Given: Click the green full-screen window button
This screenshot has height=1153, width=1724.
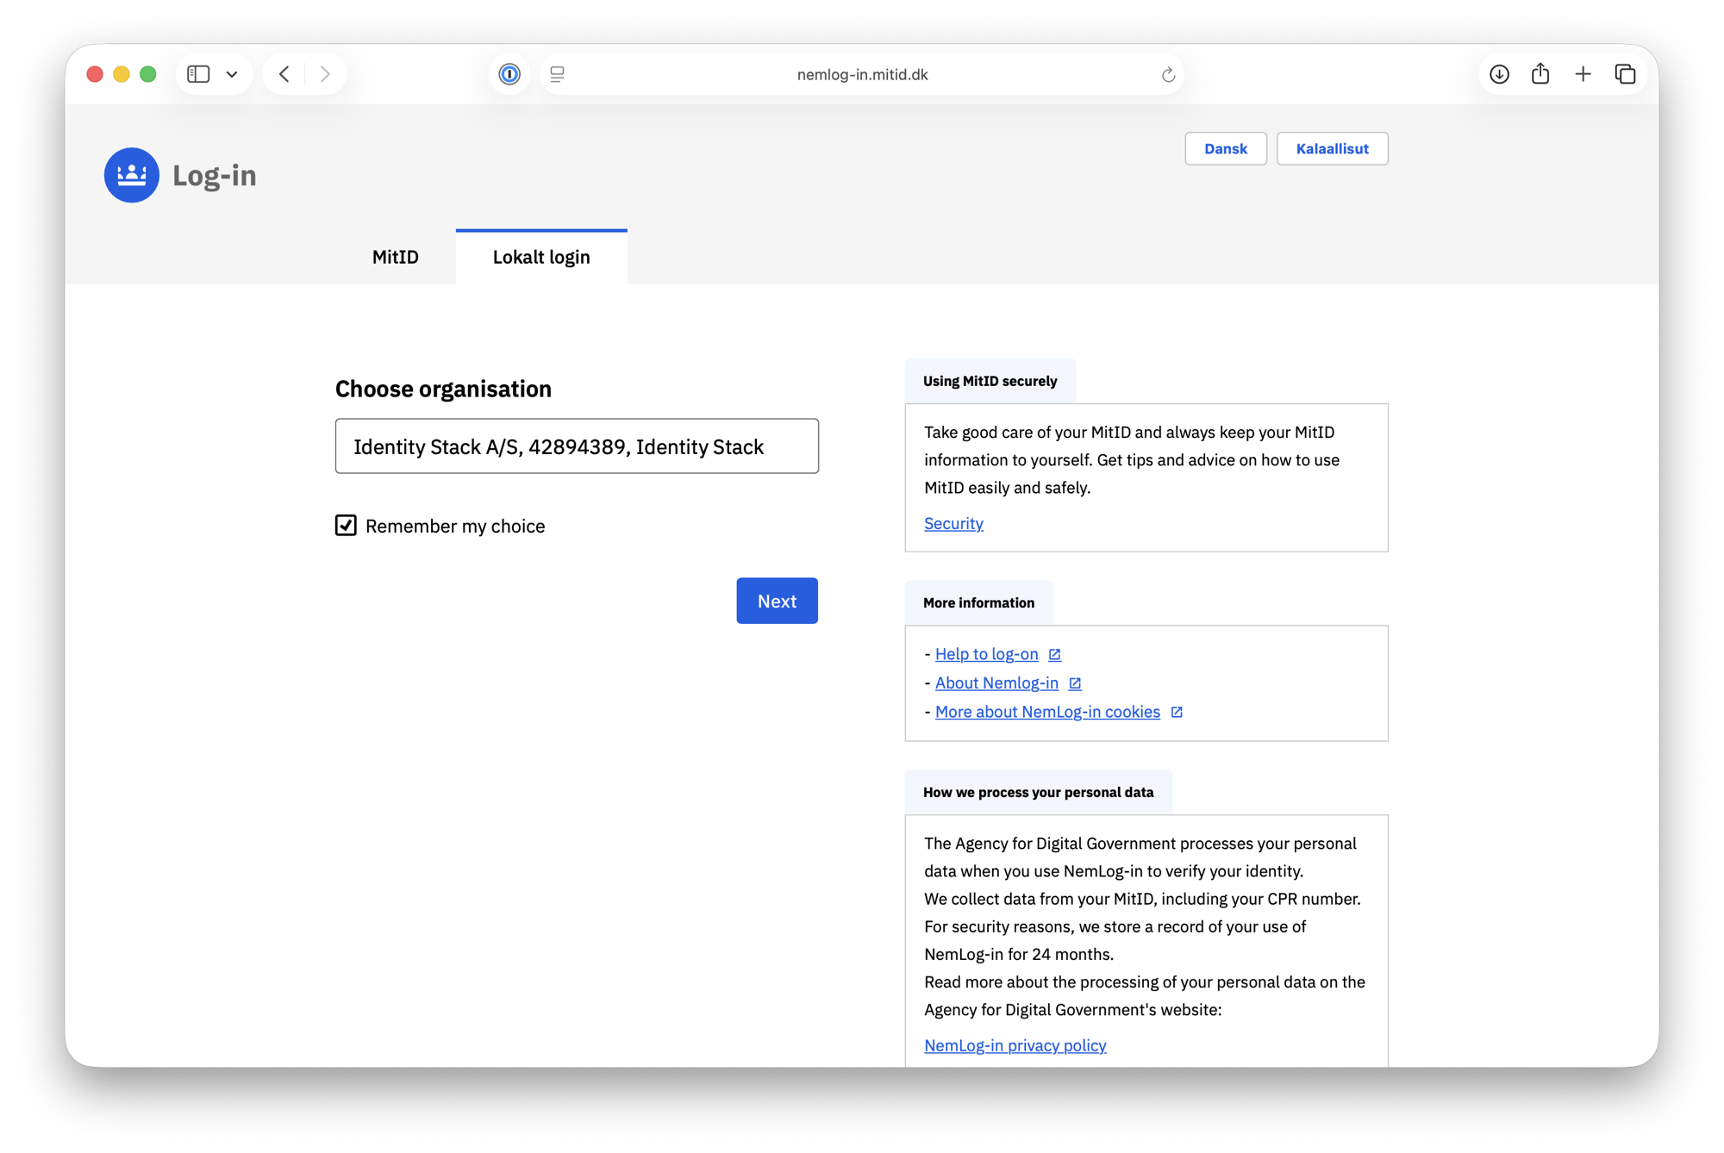Looking at the screenshot, I should click(x=148, y=74).
